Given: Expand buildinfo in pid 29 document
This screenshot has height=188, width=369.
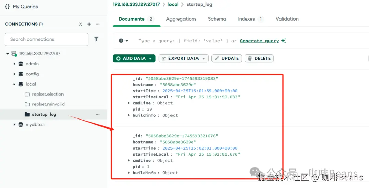Looking at the screenshot, I should tap(129, 115).
